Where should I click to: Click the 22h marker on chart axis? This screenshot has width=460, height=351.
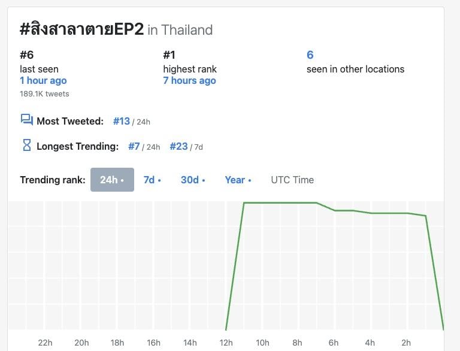[45, 343]
